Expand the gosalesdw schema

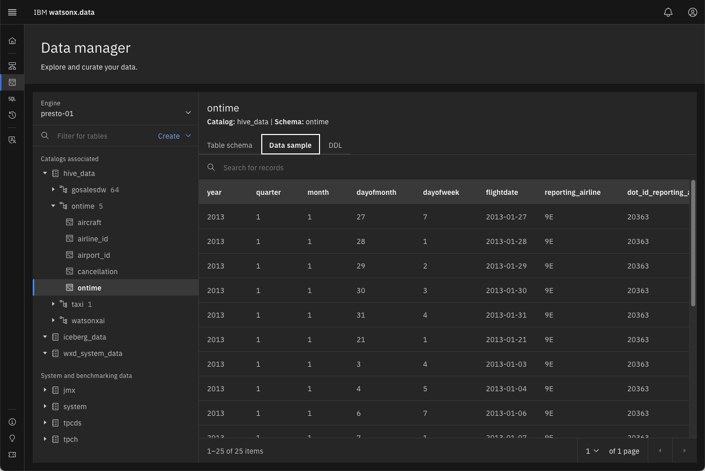click(53, 190)
